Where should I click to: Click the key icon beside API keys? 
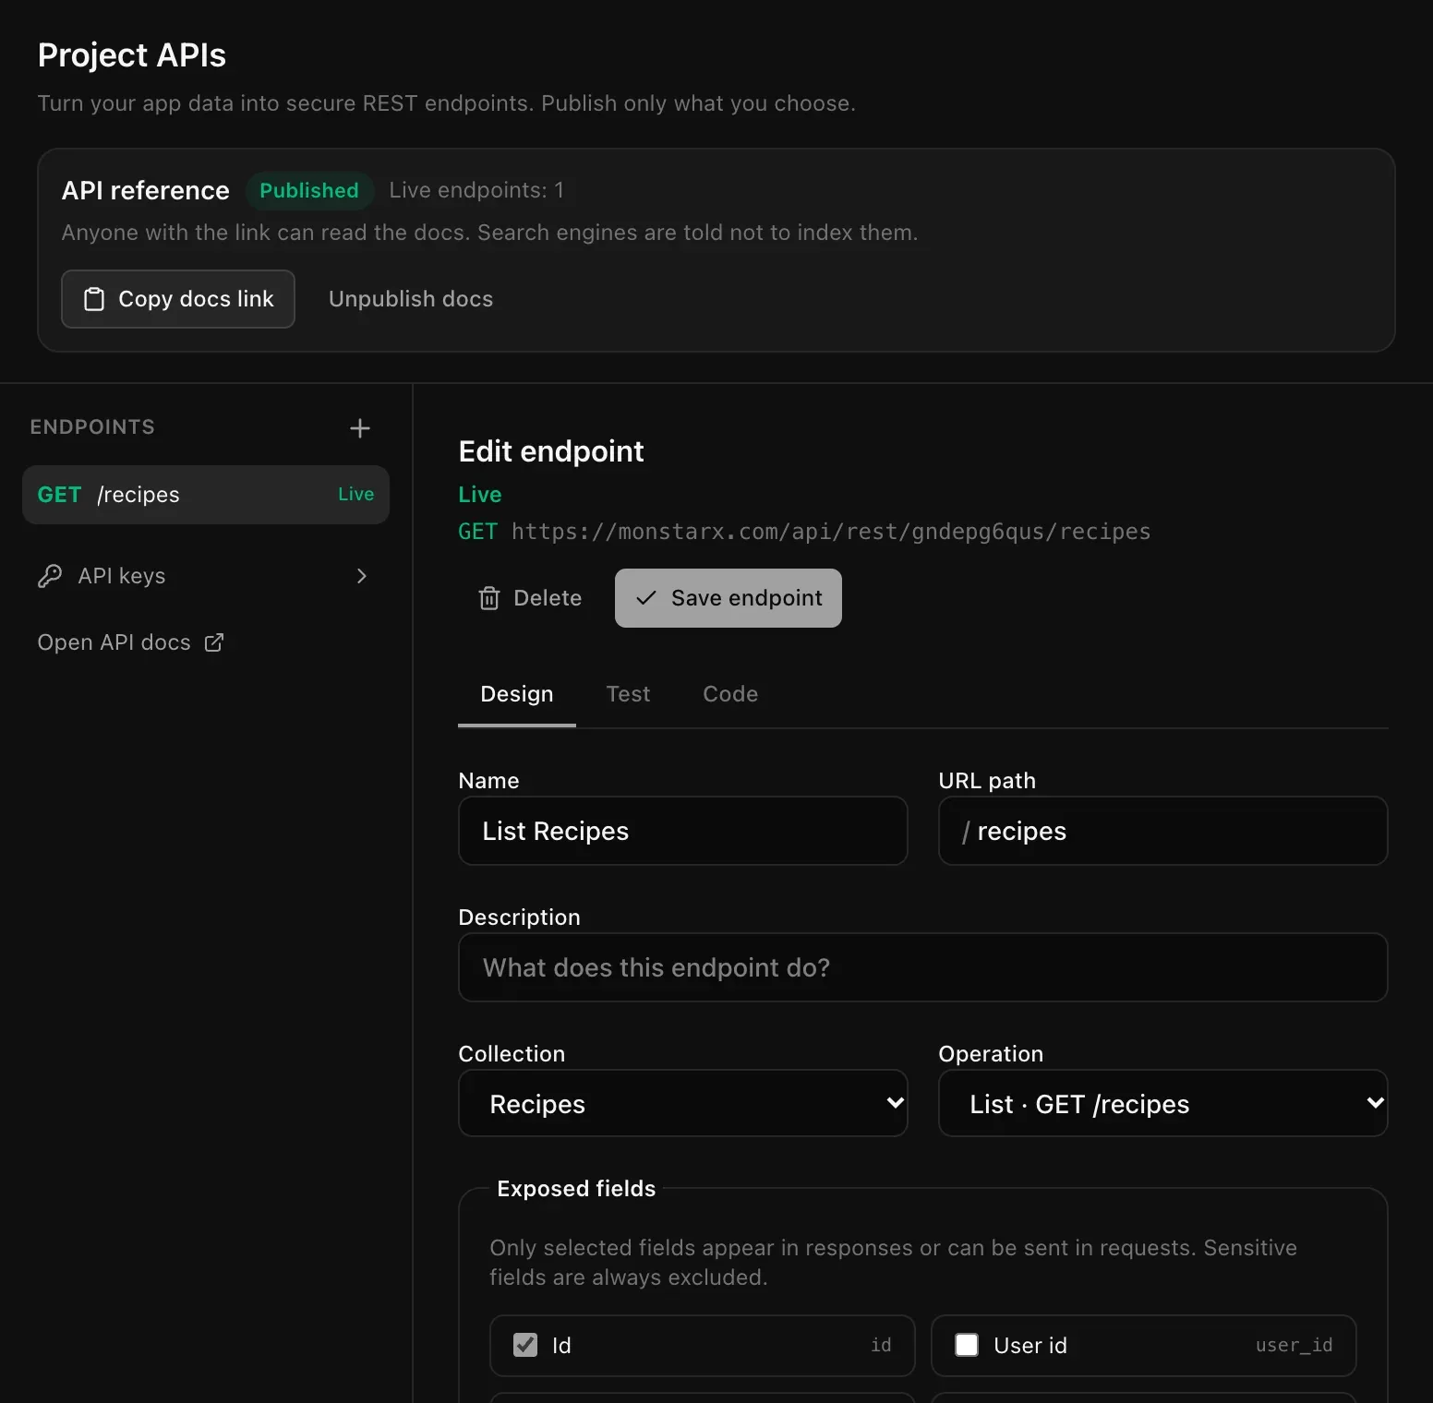coord(50,576)
